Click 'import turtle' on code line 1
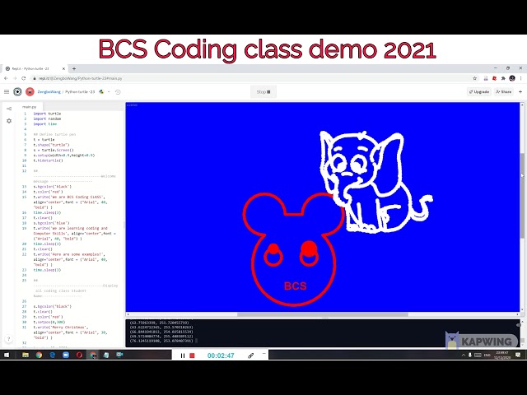 (47, 114)
